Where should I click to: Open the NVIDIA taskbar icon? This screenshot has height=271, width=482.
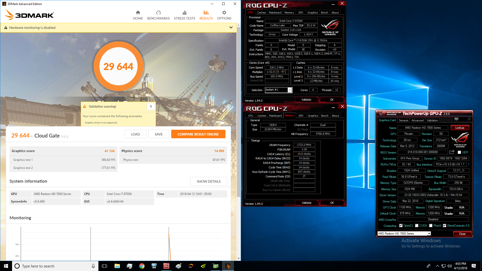coord(203,266)
